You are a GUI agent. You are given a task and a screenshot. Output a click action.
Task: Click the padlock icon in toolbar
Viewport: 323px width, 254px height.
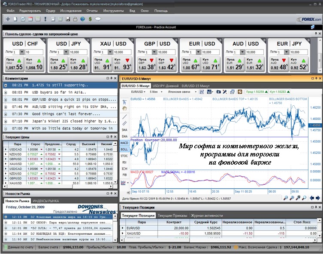click(x=75, y=19)
